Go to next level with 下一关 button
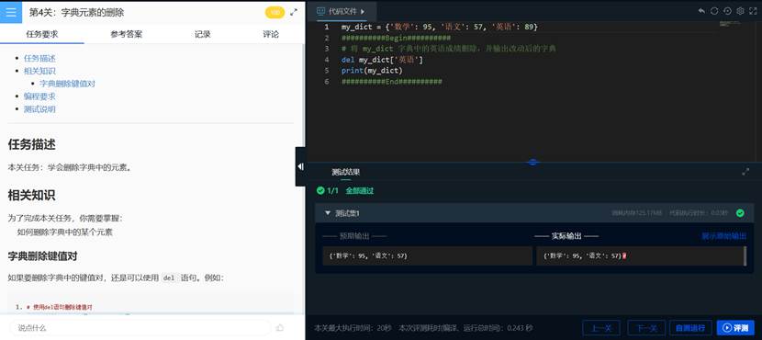The width and height of the screenshot is (762, 340). tap(646, 328)
